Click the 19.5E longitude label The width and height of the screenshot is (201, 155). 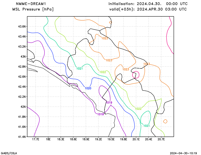pyautogui.click(x=111, y=139)
